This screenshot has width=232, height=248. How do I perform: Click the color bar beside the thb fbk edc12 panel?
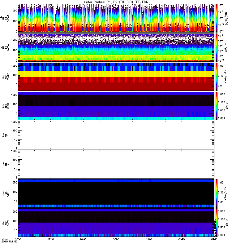[x=217, y=77]
